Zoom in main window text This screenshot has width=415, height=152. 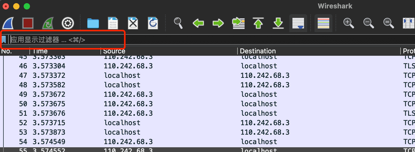click(349, 23)
